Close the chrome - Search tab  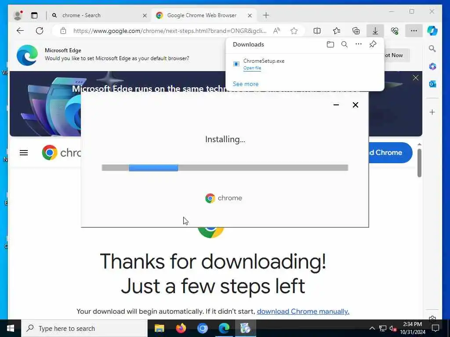click(x=145, y=15)
